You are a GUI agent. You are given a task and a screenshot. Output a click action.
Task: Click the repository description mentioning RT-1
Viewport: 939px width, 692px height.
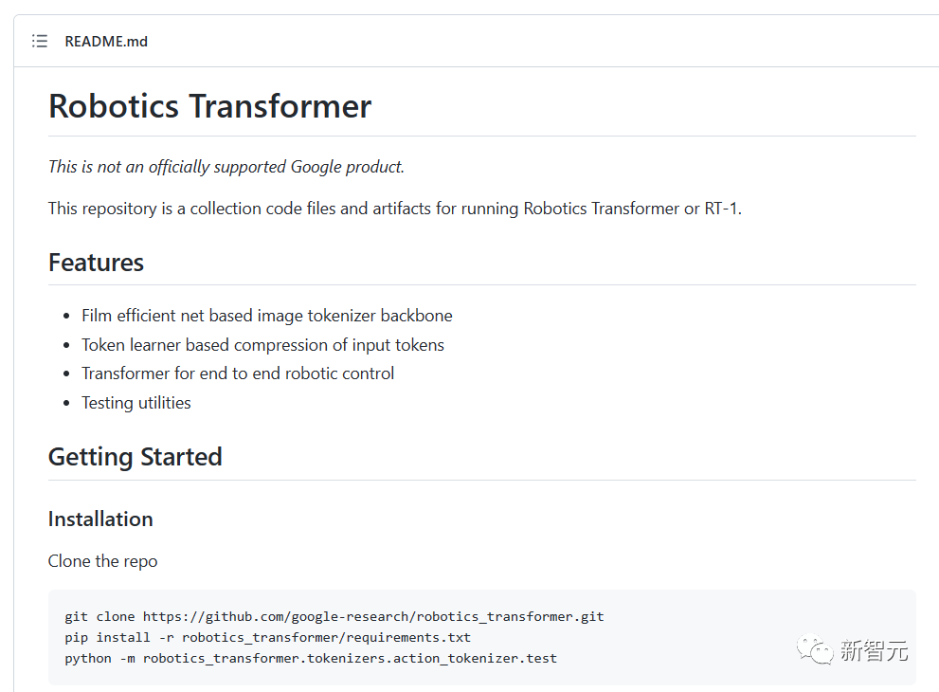pyautogui.click(x=394, y=209)
